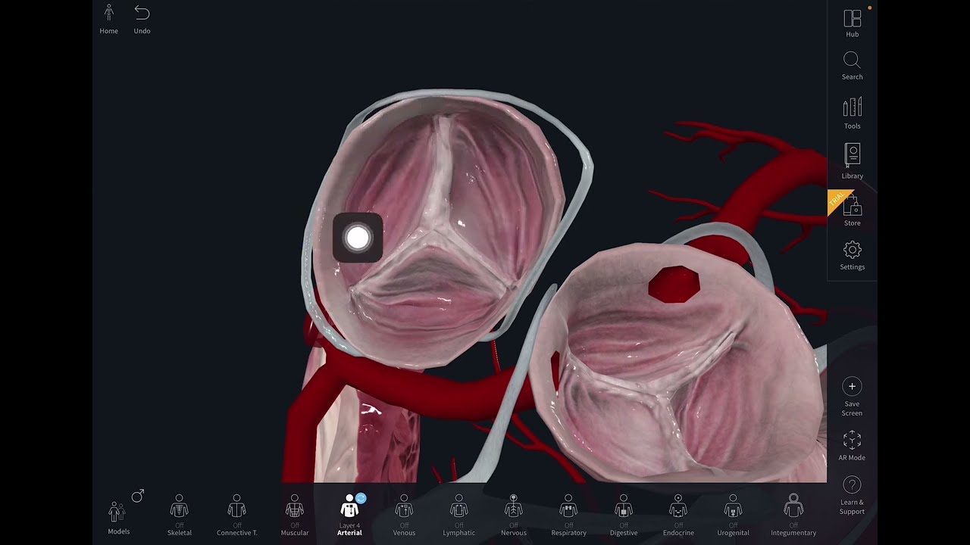
Task: Toggle the Urogenital system layer
Action: click(733, 515)
